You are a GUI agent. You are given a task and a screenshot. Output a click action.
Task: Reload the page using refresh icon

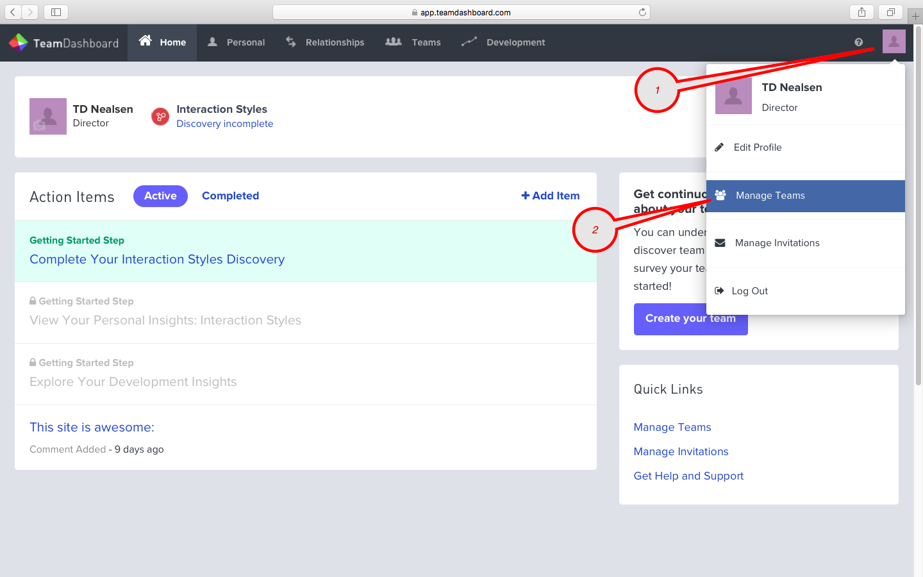coord(642,12)
